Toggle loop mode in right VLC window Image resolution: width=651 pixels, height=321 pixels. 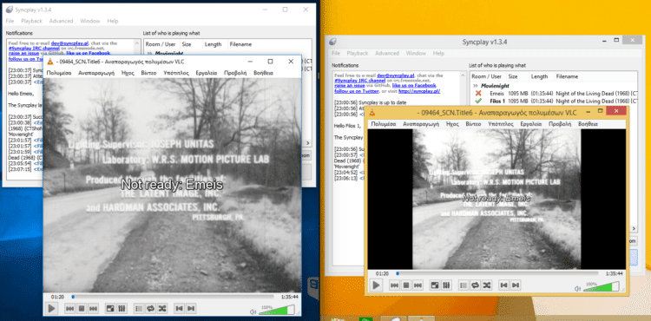pyautogui.click(x=476, y=285)
